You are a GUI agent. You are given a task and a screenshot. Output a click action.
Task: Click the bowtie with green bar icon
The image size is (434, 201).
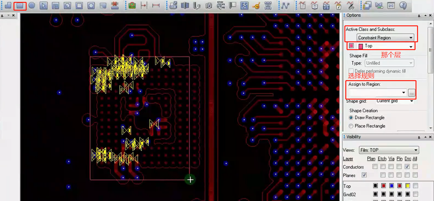pyautogui.click(x=379, y=6)
